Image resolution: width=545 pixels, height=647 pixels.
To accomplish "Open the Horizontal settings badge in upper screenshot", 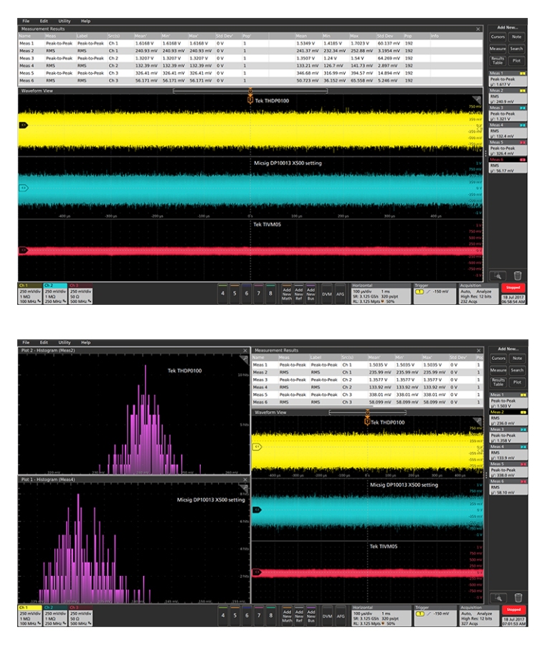I will (377, 293).
